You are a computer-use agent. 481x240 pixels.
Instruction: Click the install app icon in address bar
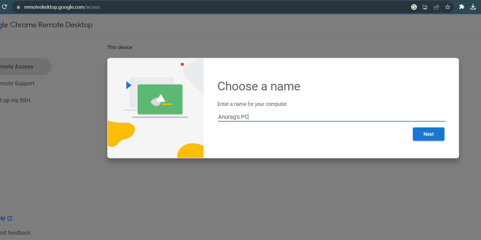coord(425,7)
